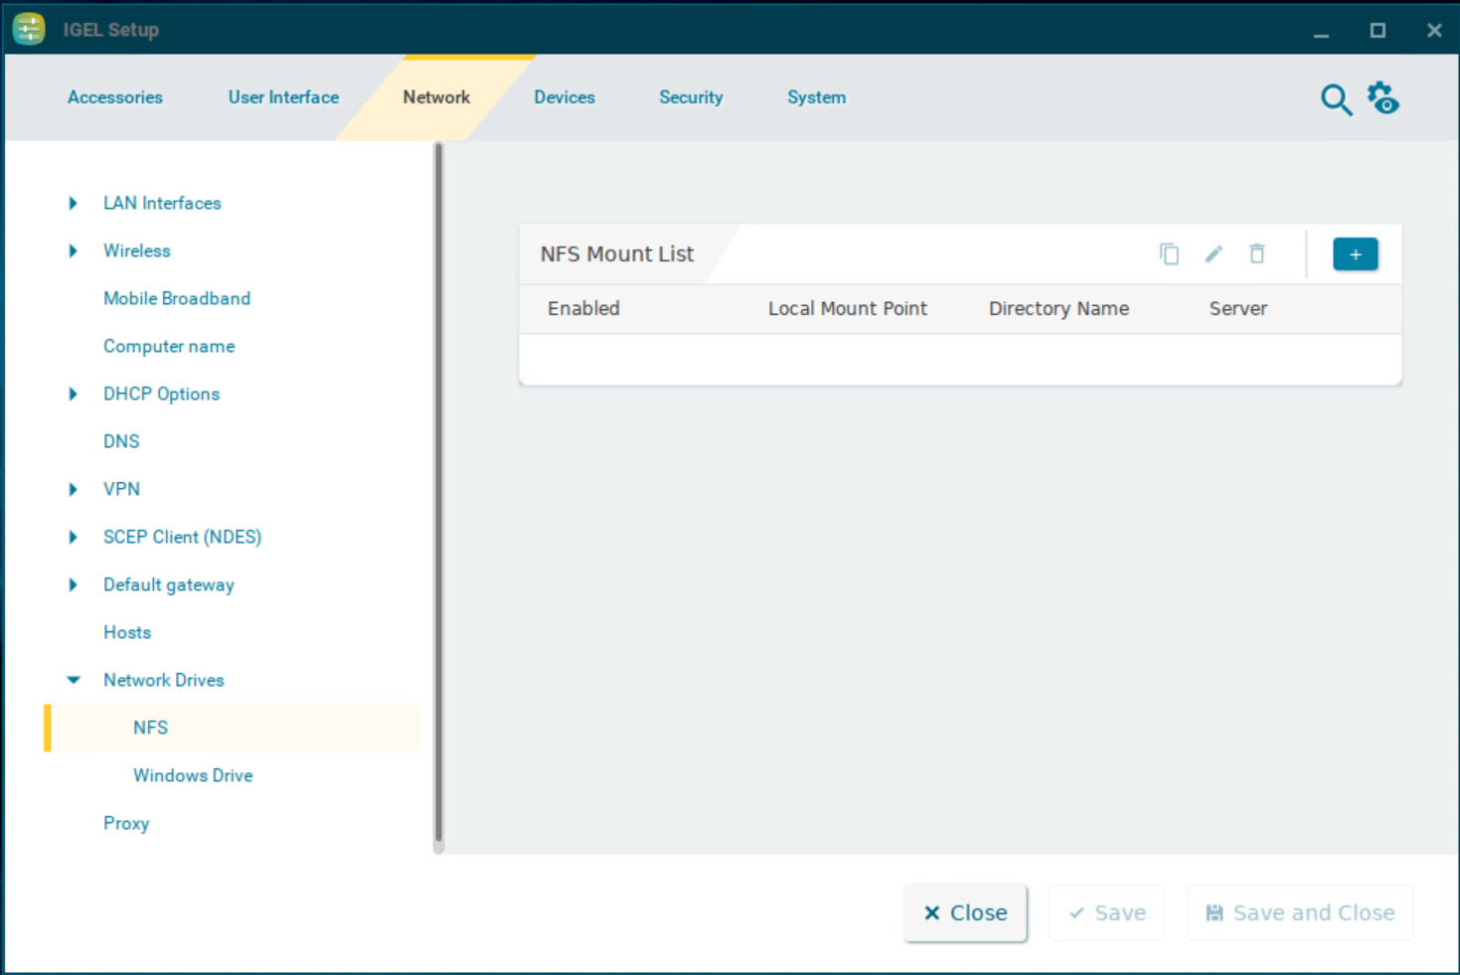Click the trash delete icon
1460x975 pixels.
tap(1256, 254)
